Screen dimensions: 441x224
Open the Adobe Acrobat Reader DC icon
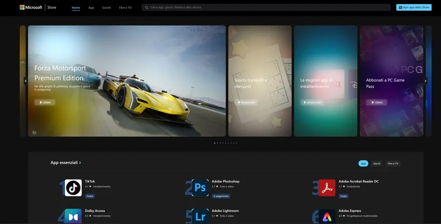pyautogui.click(x=327, y=188)
